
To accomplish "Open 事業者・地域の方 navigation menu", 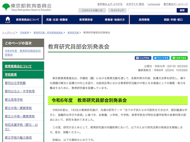I will [x=115, y=20].
